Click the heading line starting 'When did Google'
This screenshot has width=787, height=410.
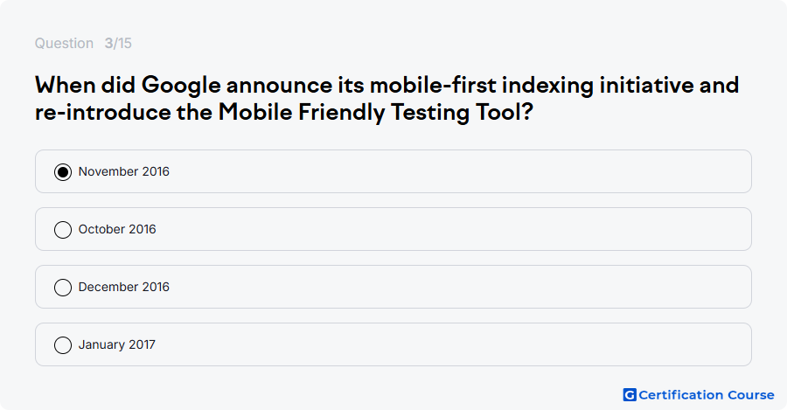tap(387, 86)
